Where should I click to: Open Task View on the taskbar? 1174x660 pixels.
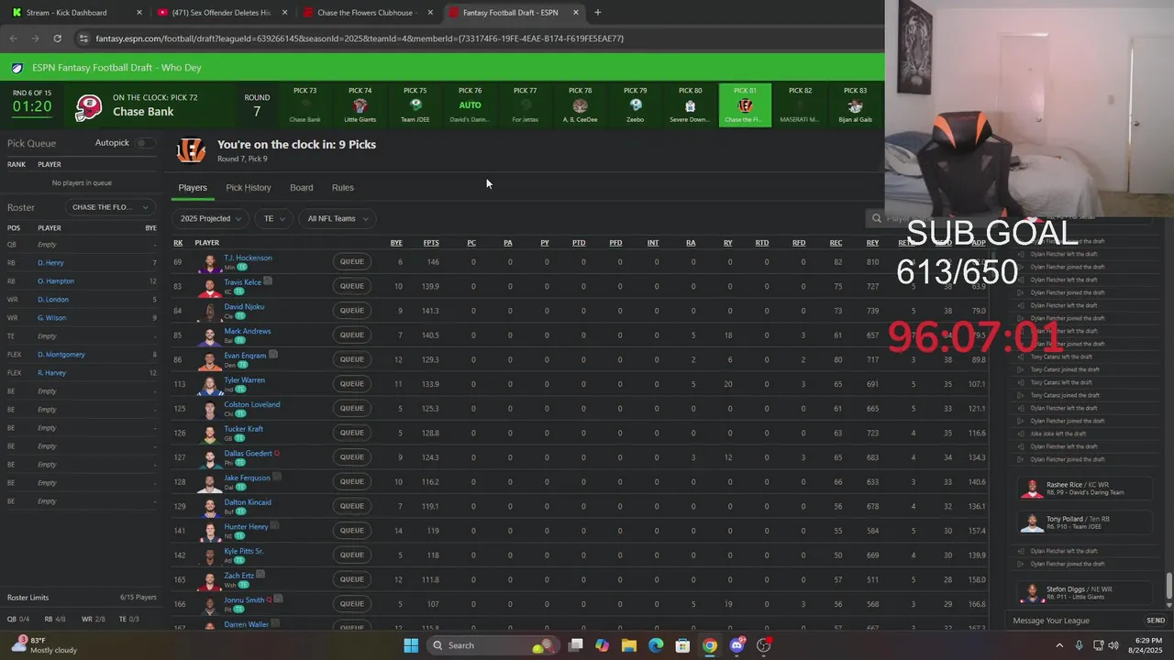tap(575, 645)
